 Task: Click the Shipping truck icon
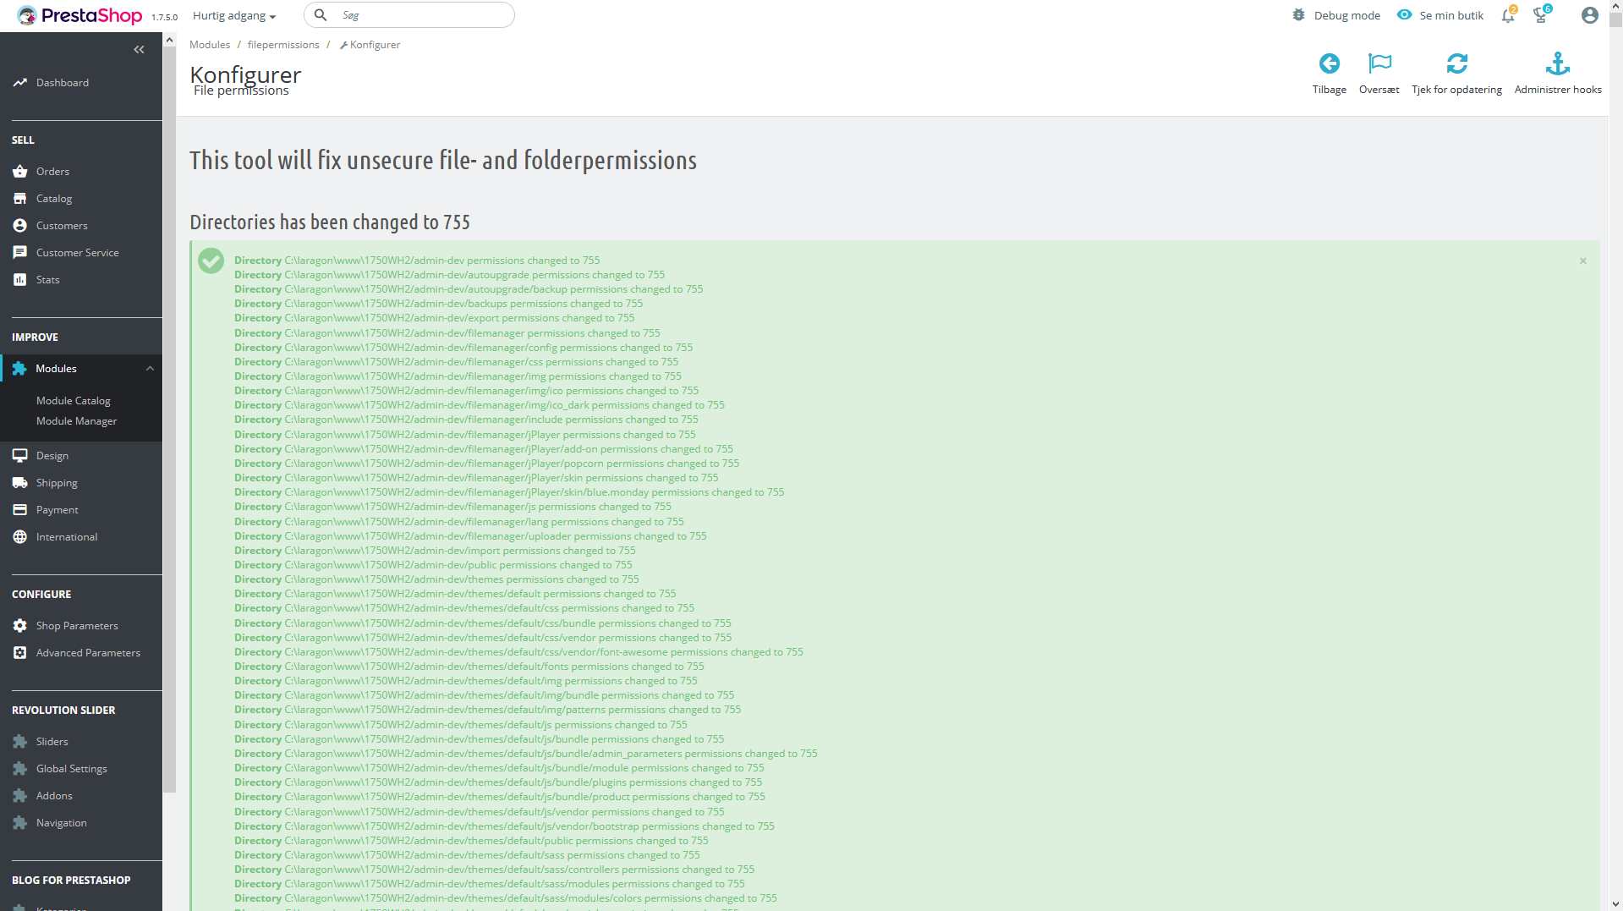20,483
